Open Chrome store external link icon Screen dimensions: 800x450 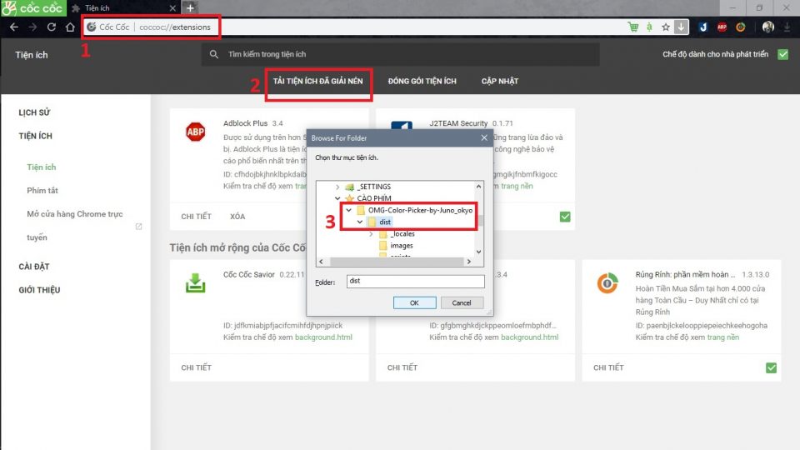139,226
